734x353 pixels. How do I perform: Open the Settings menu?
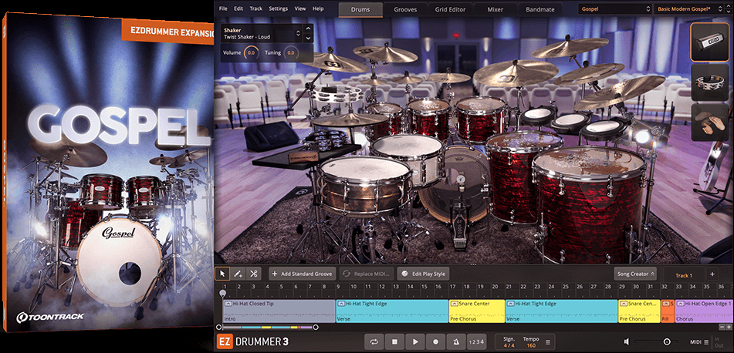point(279,9)
